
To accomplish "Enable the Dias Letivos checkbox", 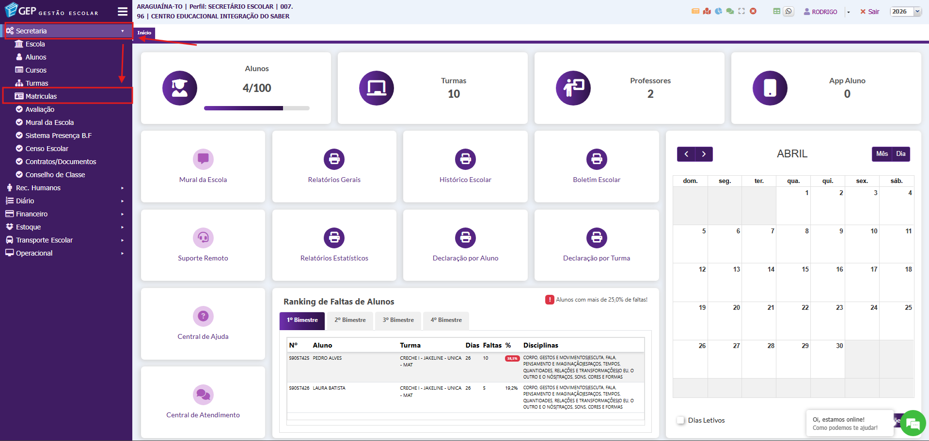I will (x=681, y=420).
